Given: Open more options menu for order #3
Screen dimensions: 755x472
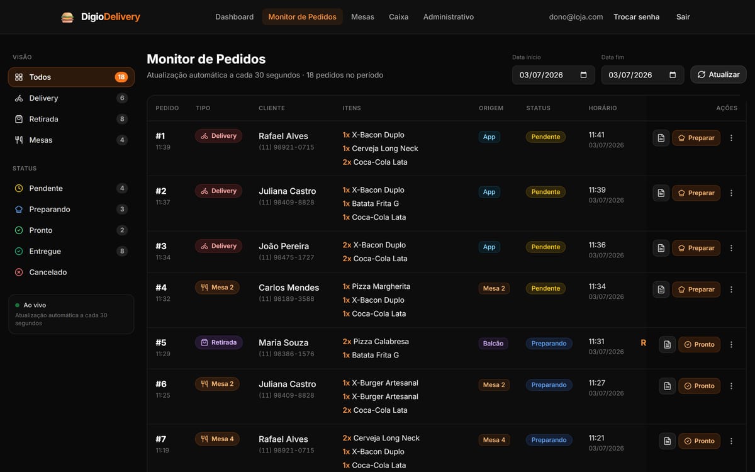Looking at the screenshot, I should pyautogui.click(x=731, y=248).
